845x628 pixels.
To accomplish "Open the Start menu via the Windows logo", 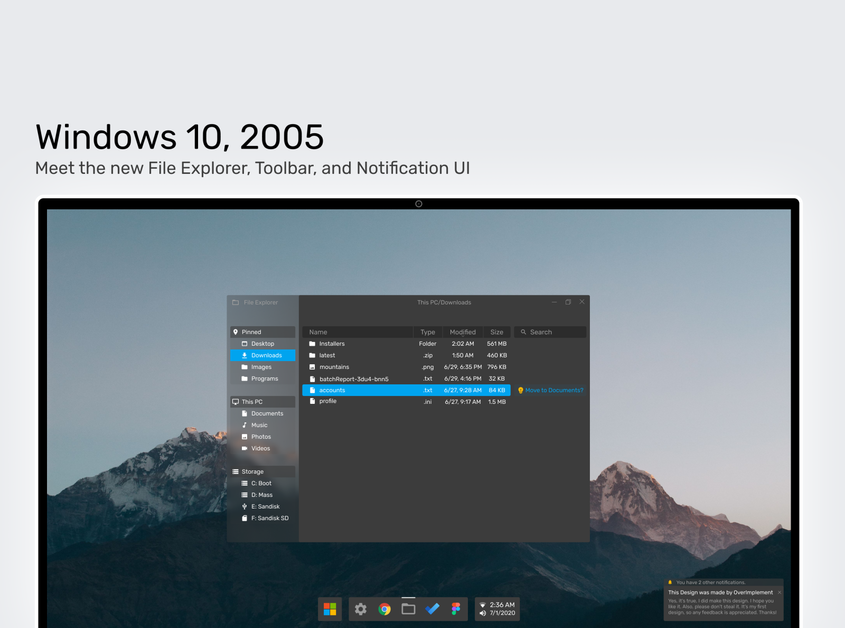I will point(330,609).
